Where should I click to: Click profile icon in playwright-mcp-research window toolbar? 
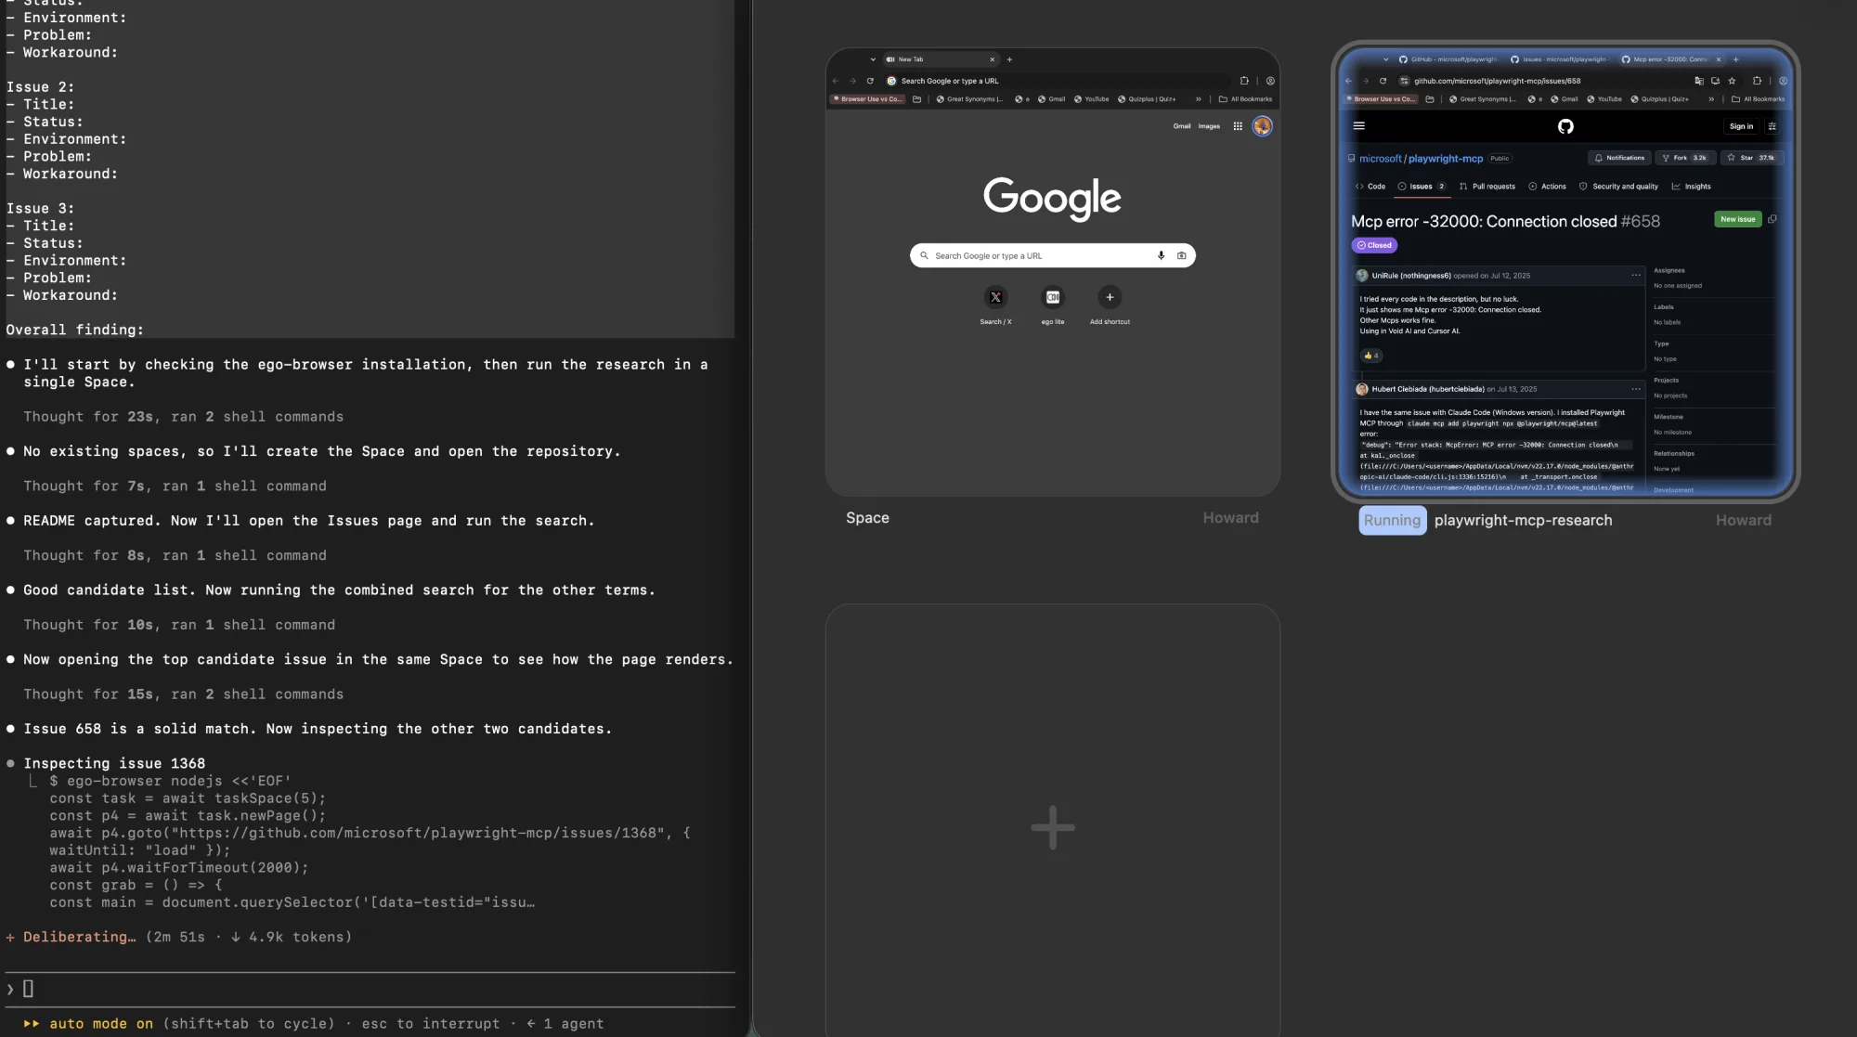(x=1783, y=81)
